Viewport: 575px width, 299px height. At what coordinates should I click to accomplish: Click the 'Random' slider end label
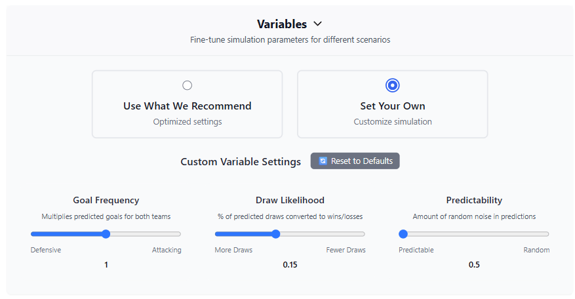(536, 250)
